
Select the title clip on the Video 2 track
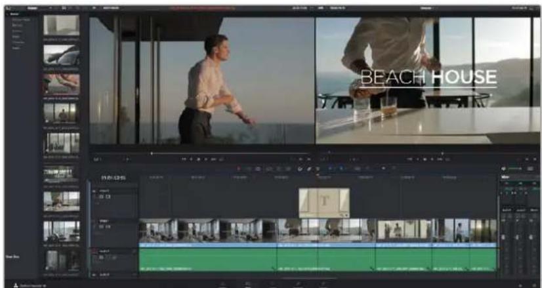pyautogui.click(x=324, y=203)
